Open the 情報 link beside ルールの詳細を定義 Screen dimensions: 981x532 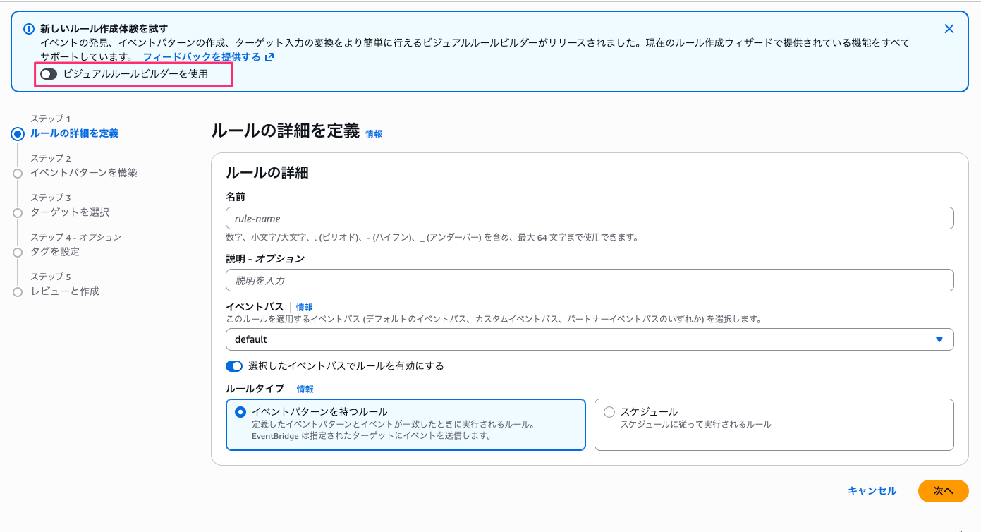(x=373, y=133)
